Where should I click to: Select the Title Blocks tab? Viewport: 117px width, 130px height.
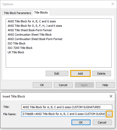click(41, 13)
